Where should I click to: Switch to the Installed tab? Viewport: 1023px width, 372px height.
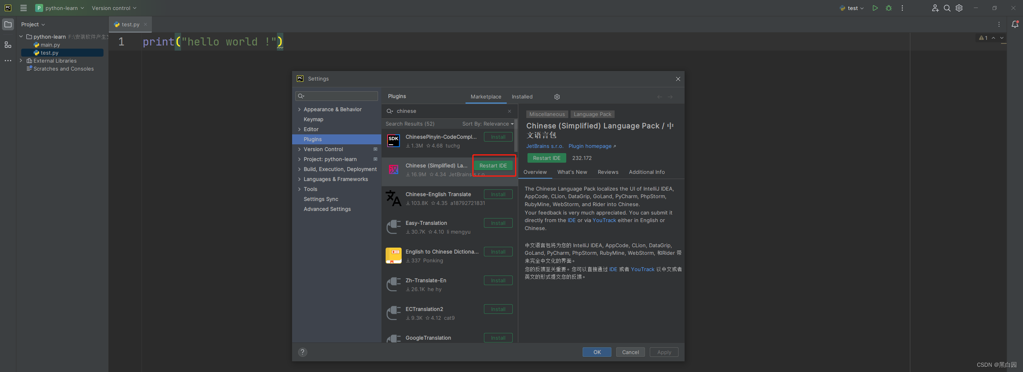point(522,97)
